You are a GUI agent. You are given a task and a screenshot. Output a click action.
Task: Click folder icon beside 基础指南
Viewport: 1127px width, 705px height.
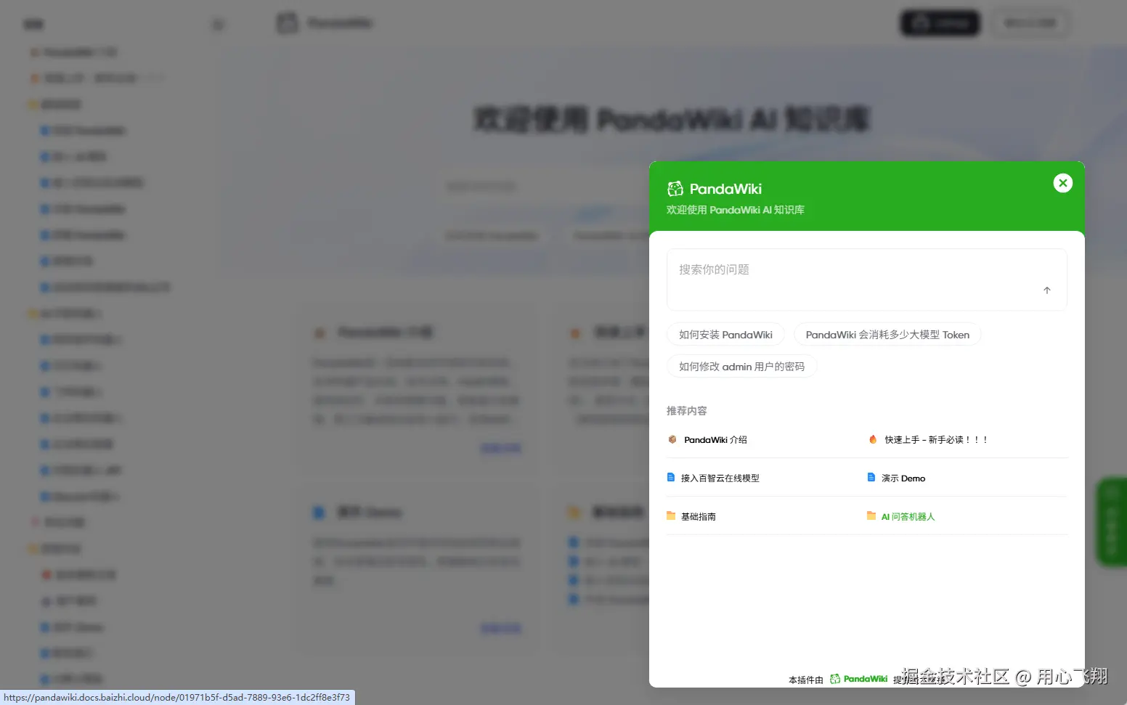pyautogui.click(x=671, y=516)
